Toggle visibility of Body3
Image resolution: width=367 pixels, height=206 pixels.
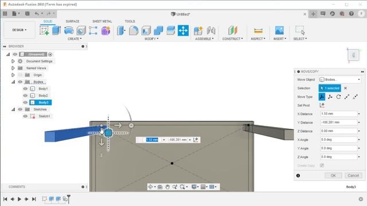coord(25,102)
